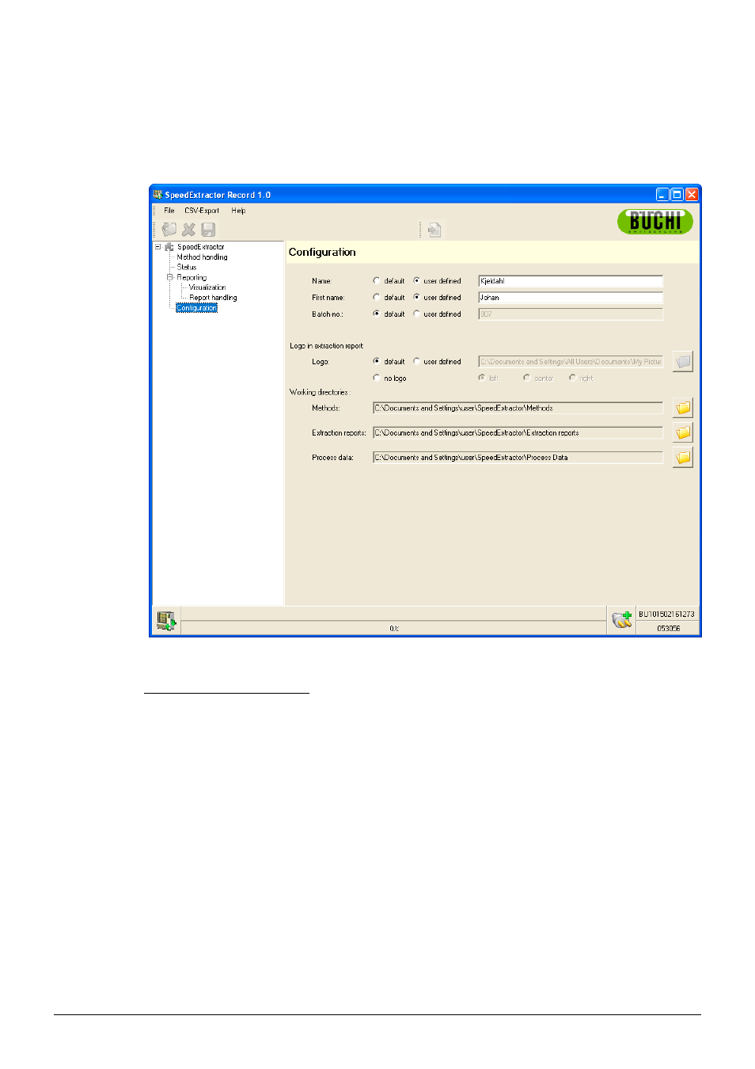The height and width of the screenshot is (1069, 755).
Task: Choose right logo alignment
Action: [x=572, y=379]
